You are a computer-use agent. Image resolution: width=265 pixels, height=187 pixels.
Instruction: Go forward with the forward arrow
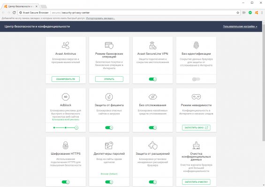(x=8, y=13)
